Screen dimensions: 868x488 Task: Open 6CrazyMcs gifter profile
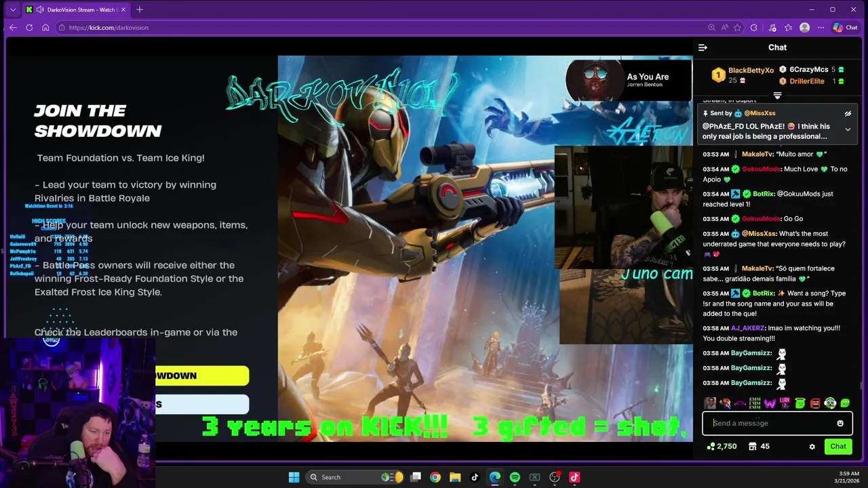tap(809, 69)
